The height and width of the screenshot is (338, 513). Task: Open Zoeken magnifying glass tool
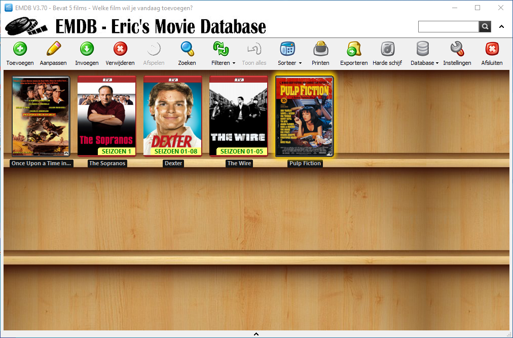pos(187,49)
